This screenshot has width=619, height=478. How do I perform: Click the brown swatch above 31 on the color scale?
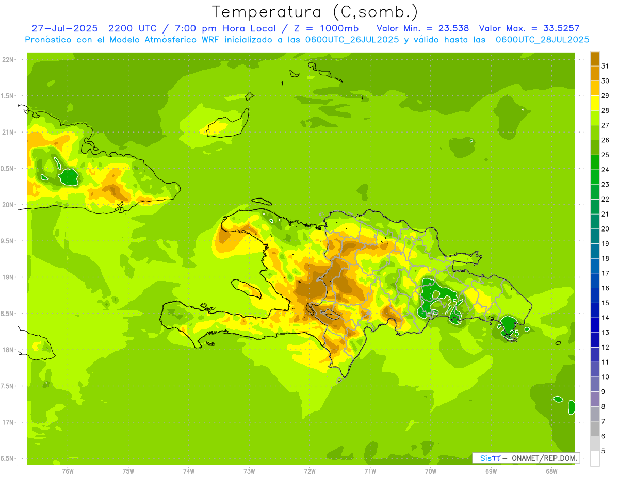pyautogui.click(x=595, y=59)
